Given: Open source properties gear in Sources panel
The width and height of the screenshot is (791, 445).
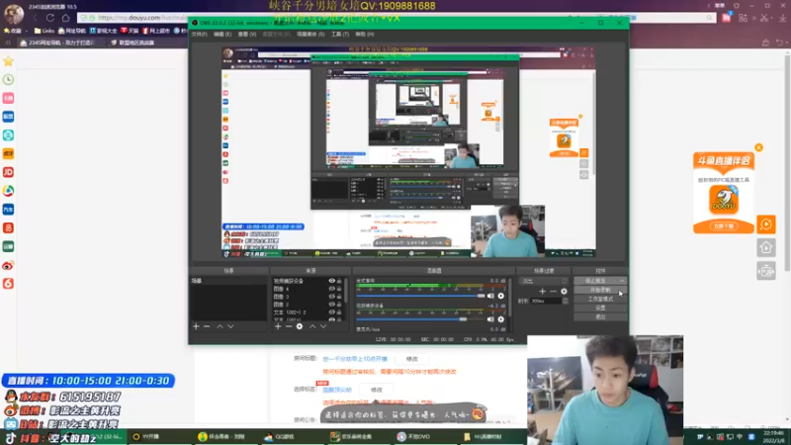Looking at the screenshot, I should click(x=300, y=326).
